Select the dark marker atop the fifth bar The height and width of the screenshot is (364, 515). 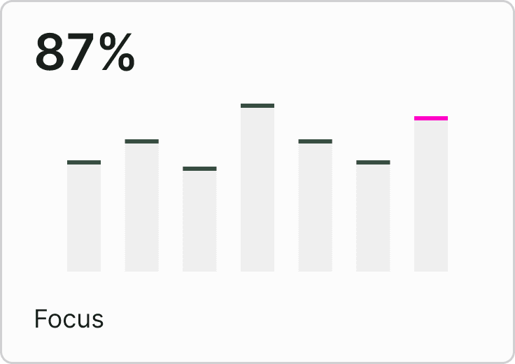tap(316, 141)
